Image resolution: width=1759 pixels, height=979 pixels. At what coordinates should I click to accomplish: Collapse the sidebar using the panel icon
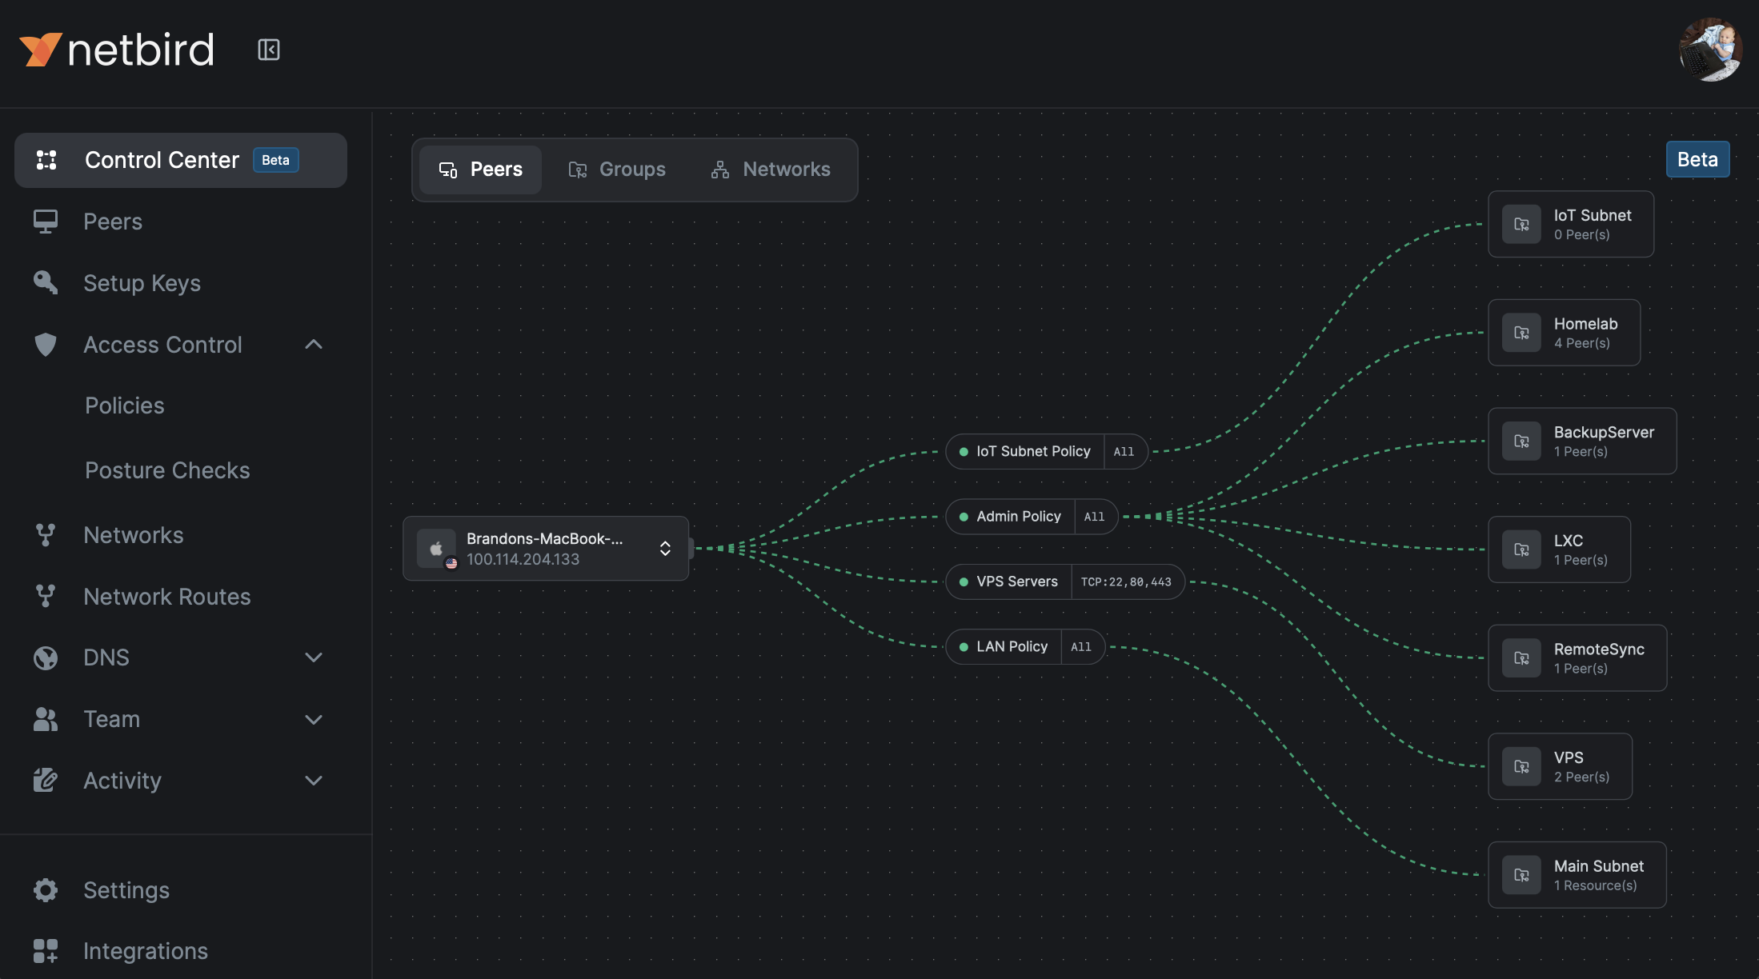tap(269, 49)
